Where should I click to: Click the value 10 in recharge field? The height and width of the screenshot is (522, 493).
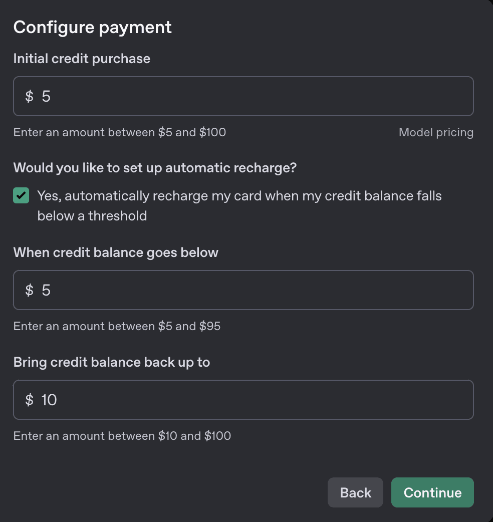(50, 399)
